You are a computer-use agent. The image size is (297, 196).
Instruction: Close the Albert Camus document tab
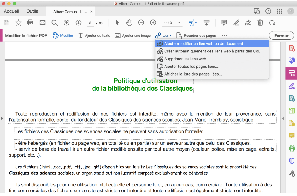click(91, 12)
